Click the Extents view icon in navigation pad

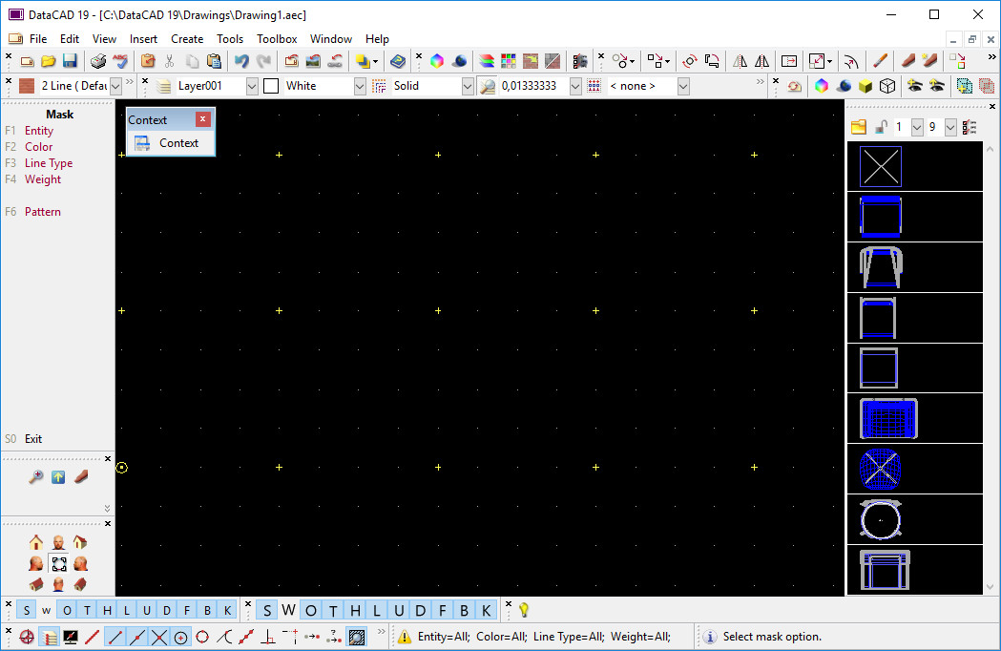pyautogui.click(x=58, y=563)
